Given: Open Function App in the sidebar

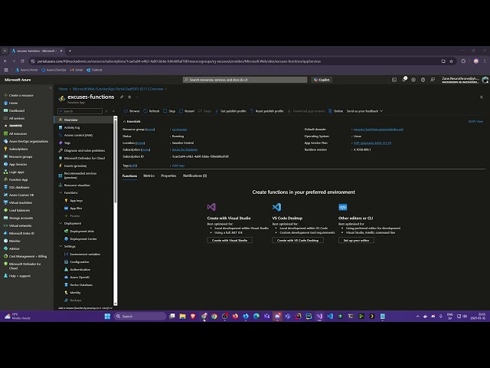Looking at the screenshot, I should pyautogui.click(x=15, y=179).
